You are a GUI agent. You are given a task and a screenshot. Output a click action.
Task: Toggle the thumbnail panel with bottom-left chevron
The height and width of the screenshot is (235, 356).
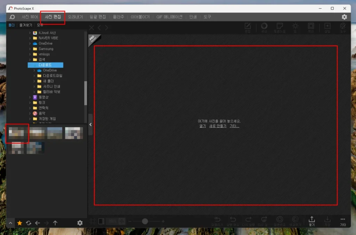point(10,223)
